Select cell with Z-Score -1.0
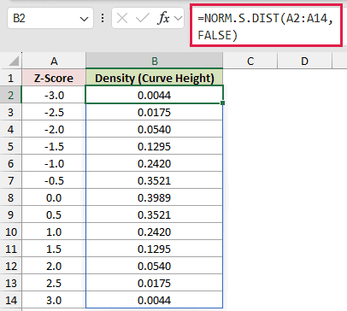The width and height of the screenshot is (347, 311). pyautogui.click(x=54, y=163)
